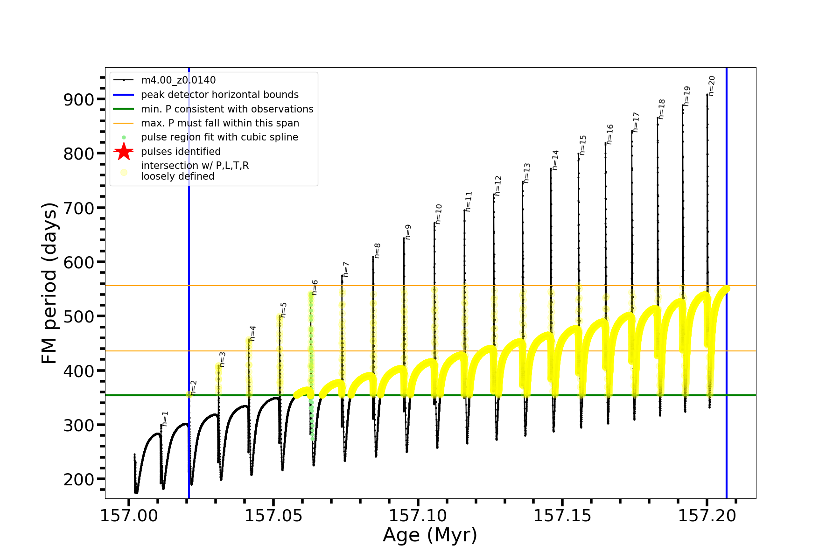The width and height of the screenshot is (840, 560).
Task: Click the 'Age (Myr)' x-axis title
Action: [430, 535]
